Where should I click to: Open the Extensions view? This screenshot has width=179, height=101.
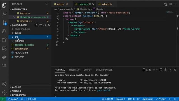pyautogui.click(x=4, y=40)
